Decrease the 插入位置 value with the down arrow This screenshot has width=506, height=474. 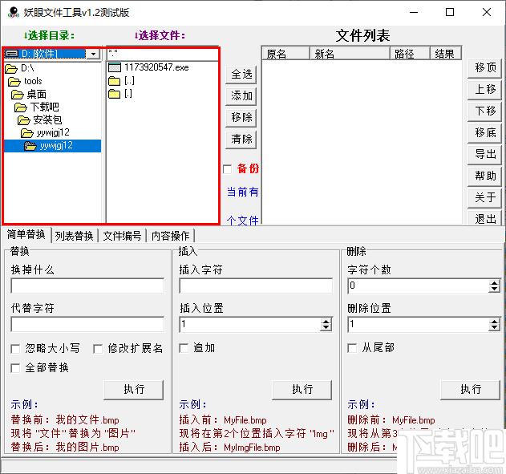(x=326, y=328)
